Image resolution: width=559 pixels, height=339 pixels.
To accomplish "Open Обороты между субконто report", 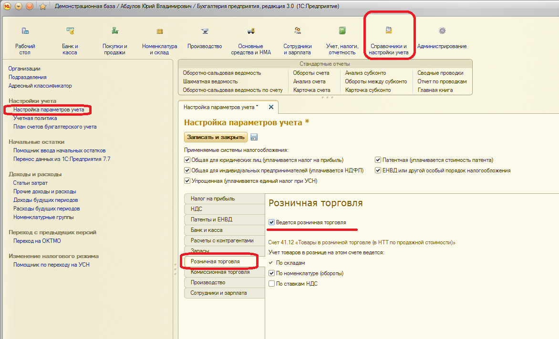I will (376, 81).
